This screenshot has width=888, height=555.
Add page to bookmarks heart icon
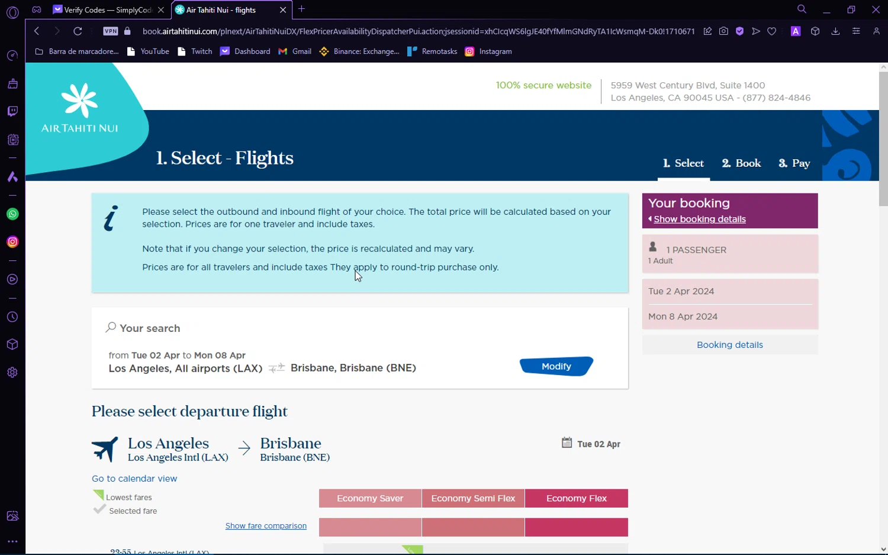point(772,31)
